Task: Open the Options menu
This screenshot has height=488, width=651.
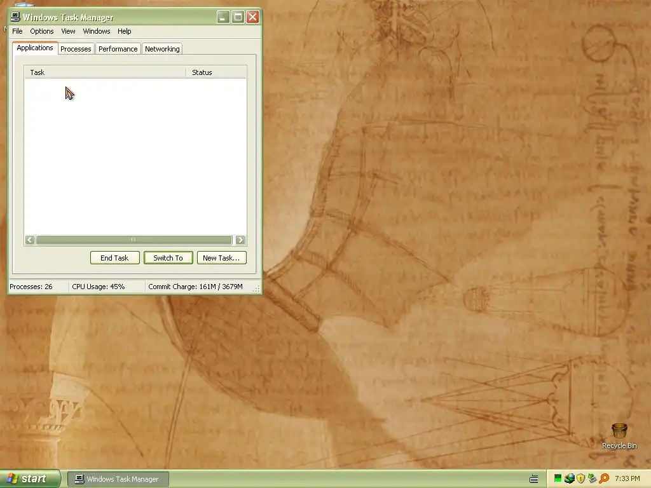Action: tap(41, 31)
